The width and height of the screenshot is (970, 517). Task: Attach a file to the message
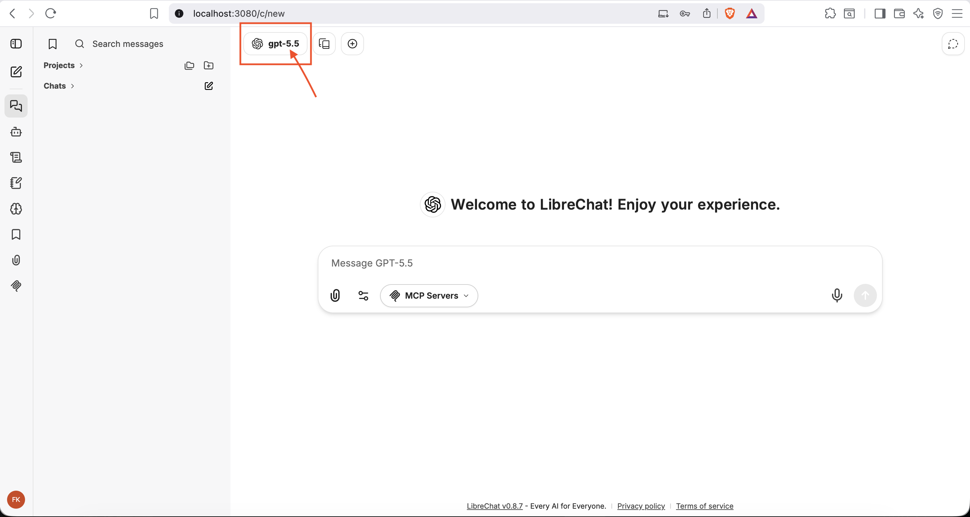coord(335,295)
